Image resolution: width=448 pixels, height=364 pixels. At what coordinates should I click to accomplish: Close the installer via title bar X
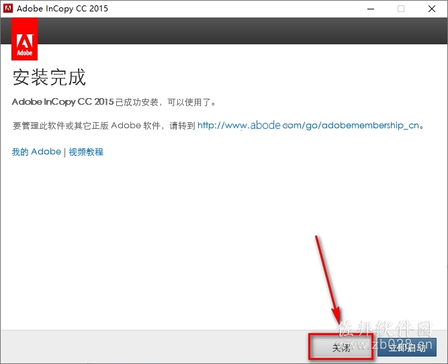tap(432, 9)
